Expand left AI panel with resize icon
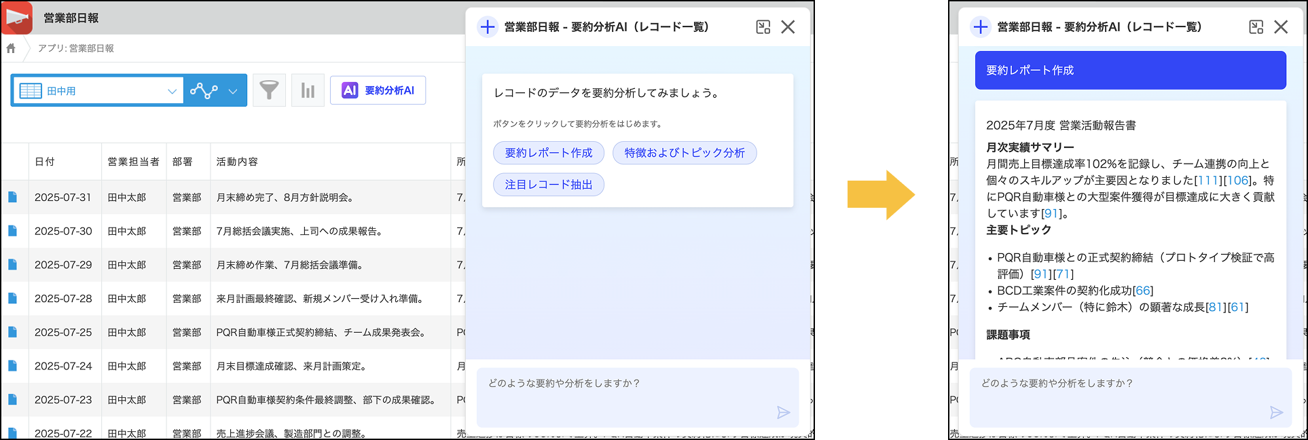The image size is (1308, 440). tap(763, 27)
